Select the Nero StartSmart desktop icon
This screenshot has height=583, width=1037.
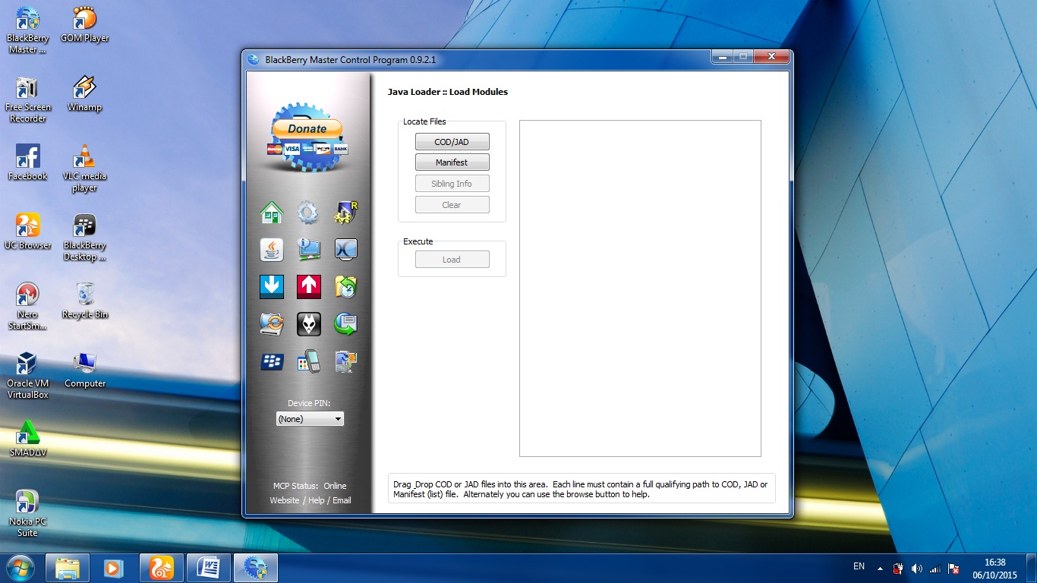tap(27, 307)
